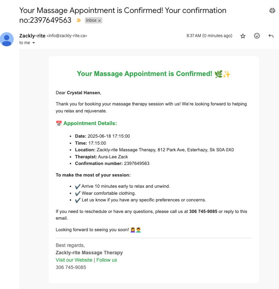Click the email subject heading
The image size is (279, 289).
123,15
